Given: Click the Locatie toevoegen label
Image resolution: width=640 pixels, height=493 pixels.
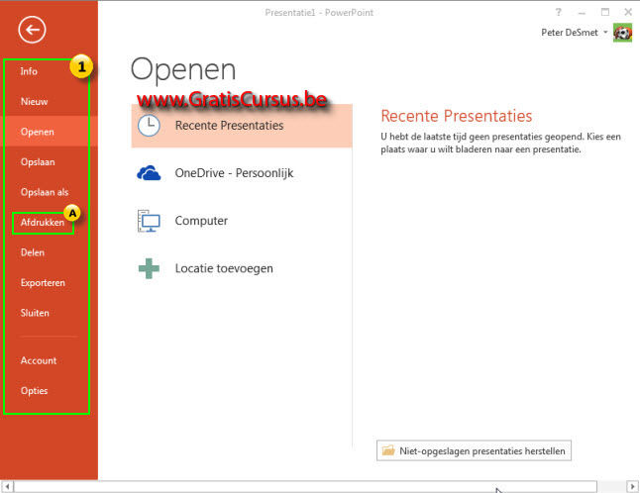Looking at the screenshot, I should [x=224, y=268].
